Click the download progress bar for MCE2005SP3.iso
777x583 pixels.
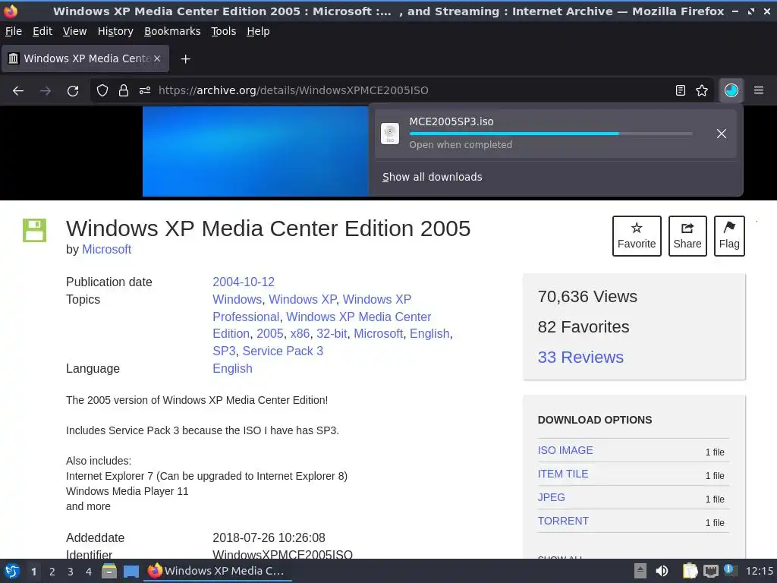tap(551, 134)
